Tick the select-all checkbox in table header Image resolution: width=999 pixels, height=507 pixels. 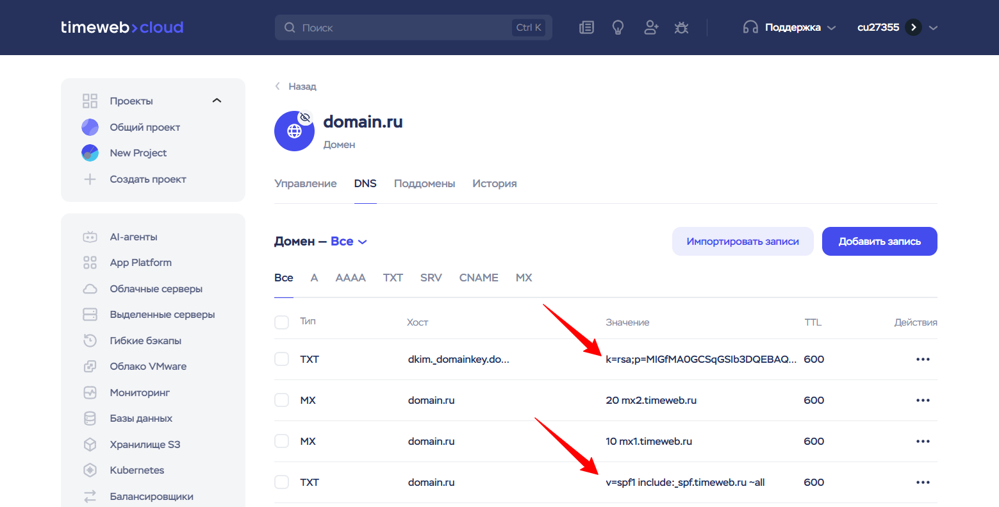click(282, 322)
